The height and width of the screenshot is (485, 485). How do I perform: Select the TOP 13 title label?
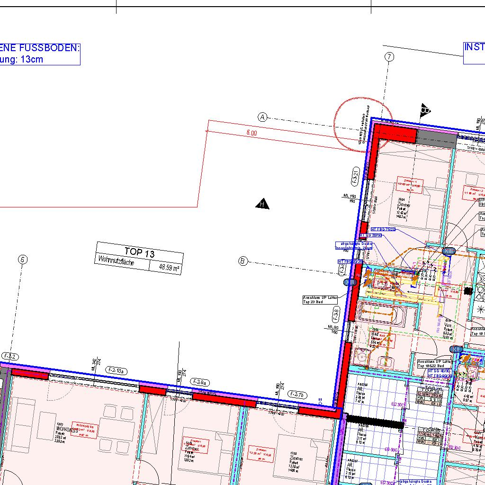[140, 252]
